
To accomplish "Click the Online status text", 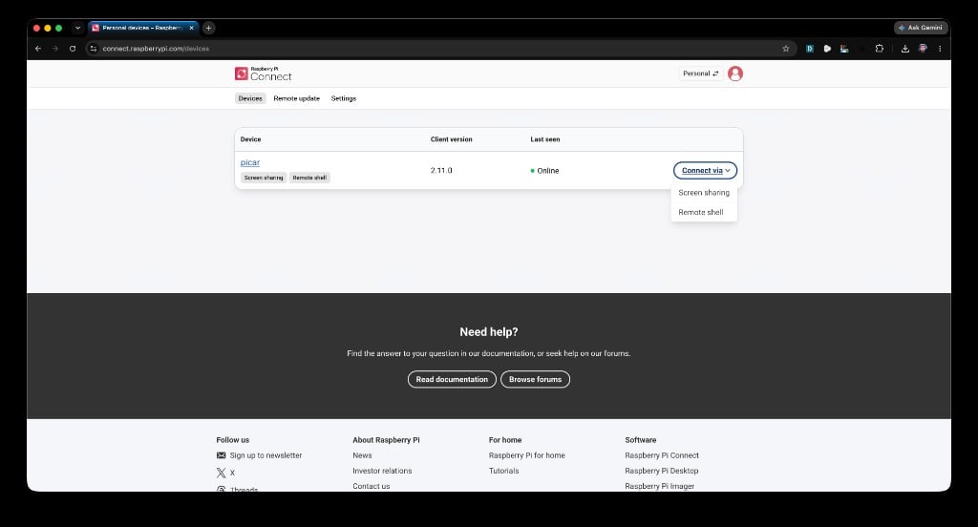I will coord(547,170).
